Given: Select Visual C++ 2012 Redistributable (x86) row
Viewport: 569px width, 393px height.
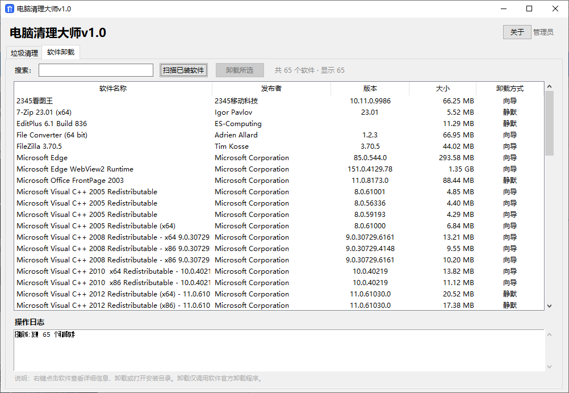Looking at the screenshot, I should (279, 305).
